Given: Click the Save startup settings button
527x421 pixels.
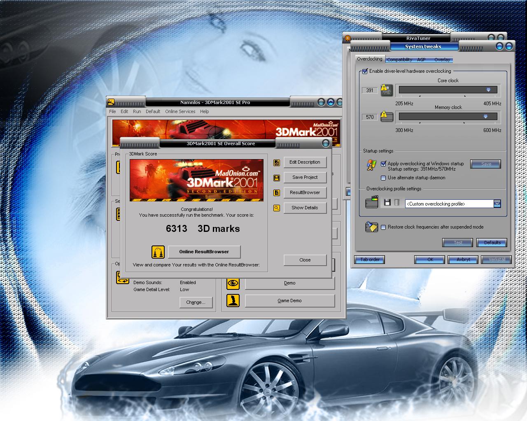Looking at the screenshot, I should [x=486, y=164].
